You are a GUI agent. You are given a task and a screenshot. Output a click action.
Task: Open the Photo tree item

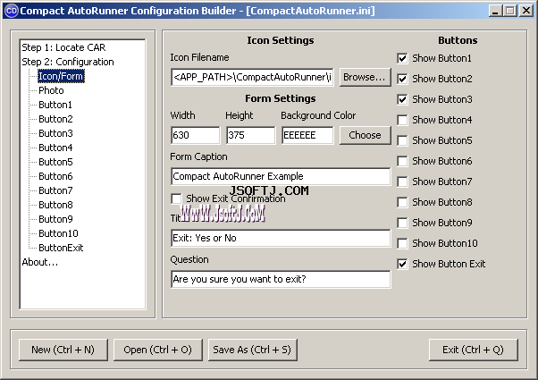(x=51, y=90)
